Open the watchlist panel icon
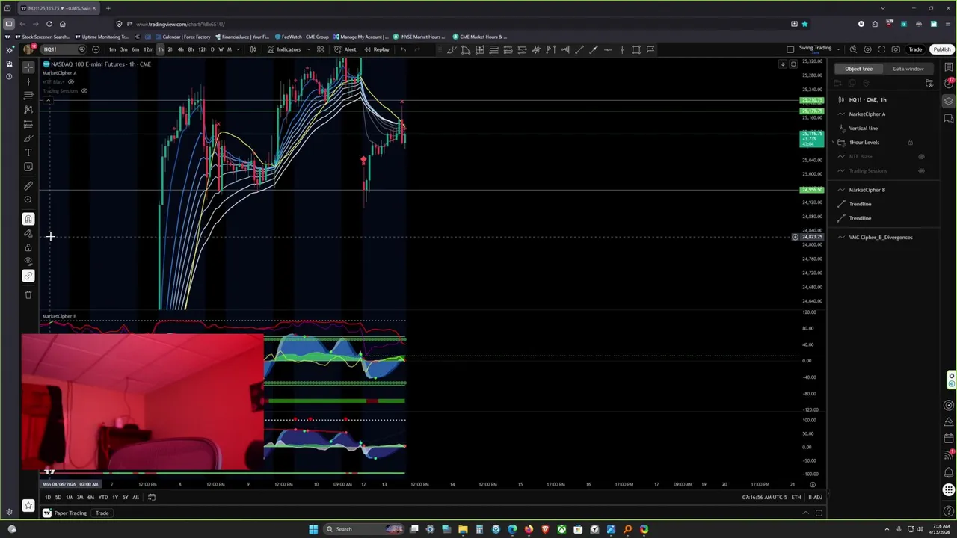 pyautogui.click(x=949, y=67)
